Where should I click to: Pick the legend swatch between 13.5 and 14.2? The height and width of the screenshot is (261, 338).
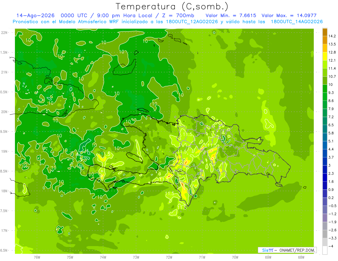tap(325, 40)
